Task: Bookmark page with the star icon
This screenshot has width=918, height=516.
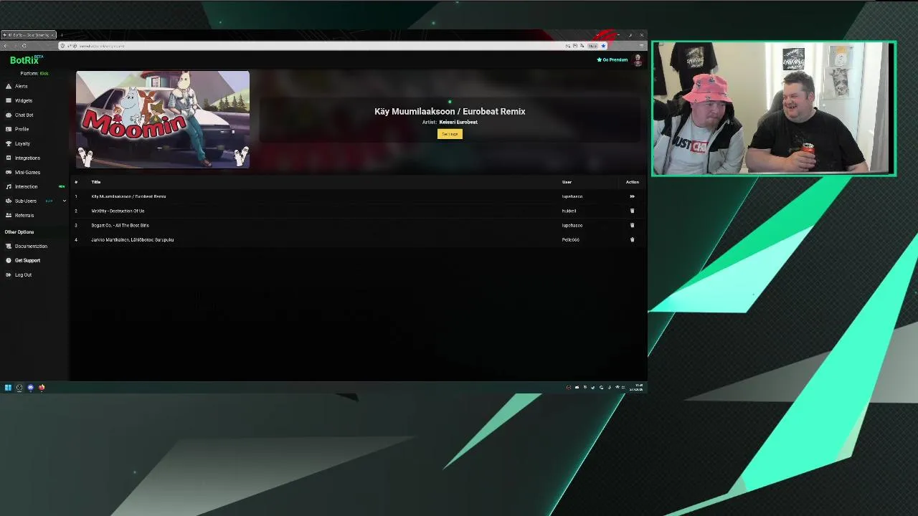Action: click(x=603, y=46)
